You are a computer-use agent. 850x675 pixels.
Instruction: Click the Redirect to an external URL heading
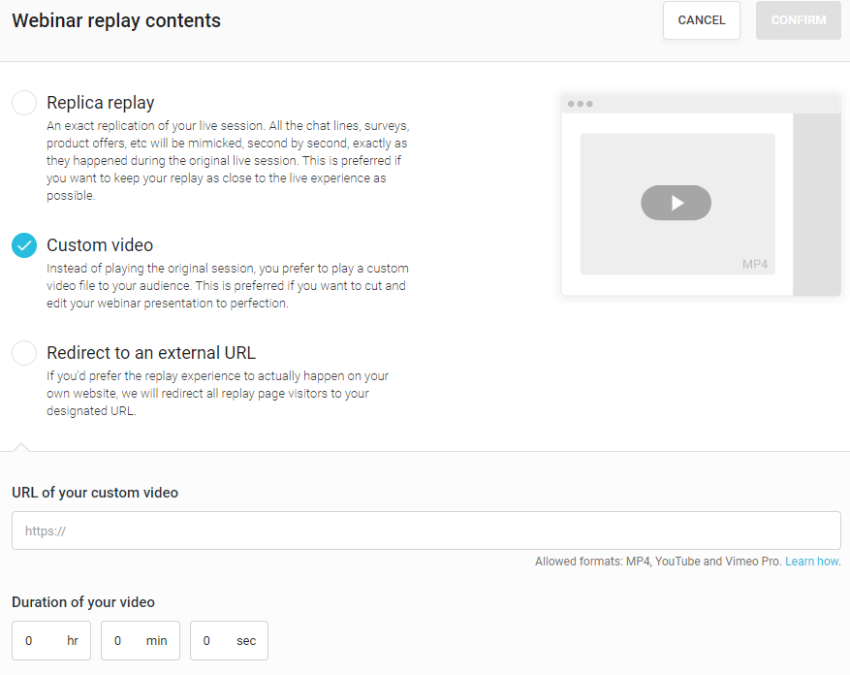150,353
